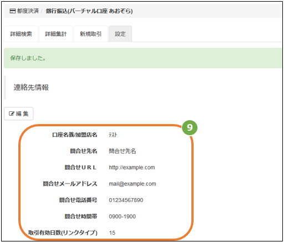The width and height of the screenshot is (284, 242).
Task: Select the phone number 01234567890
Action: (x=126, y=200)
